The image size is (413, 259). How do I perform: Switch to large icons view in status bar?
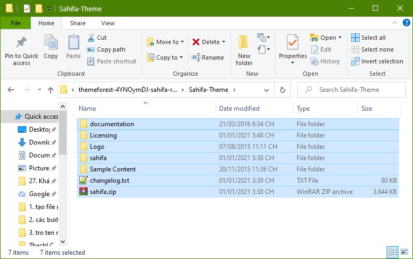pos(404,252)
